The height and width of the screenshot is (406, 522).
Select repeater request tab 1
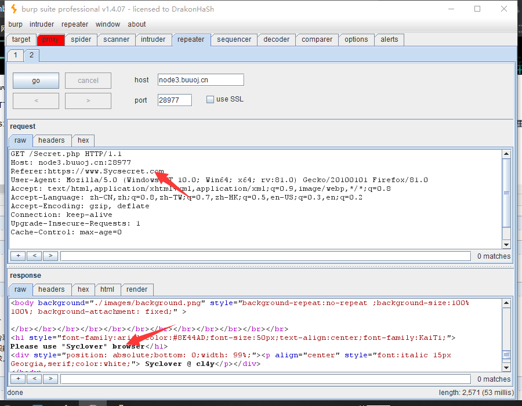pyautogui.click(x=15, y=55)
